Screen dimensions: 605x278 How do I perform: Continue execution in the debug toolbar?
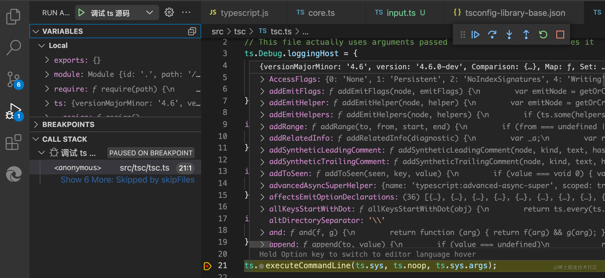[x=475, y=35]
